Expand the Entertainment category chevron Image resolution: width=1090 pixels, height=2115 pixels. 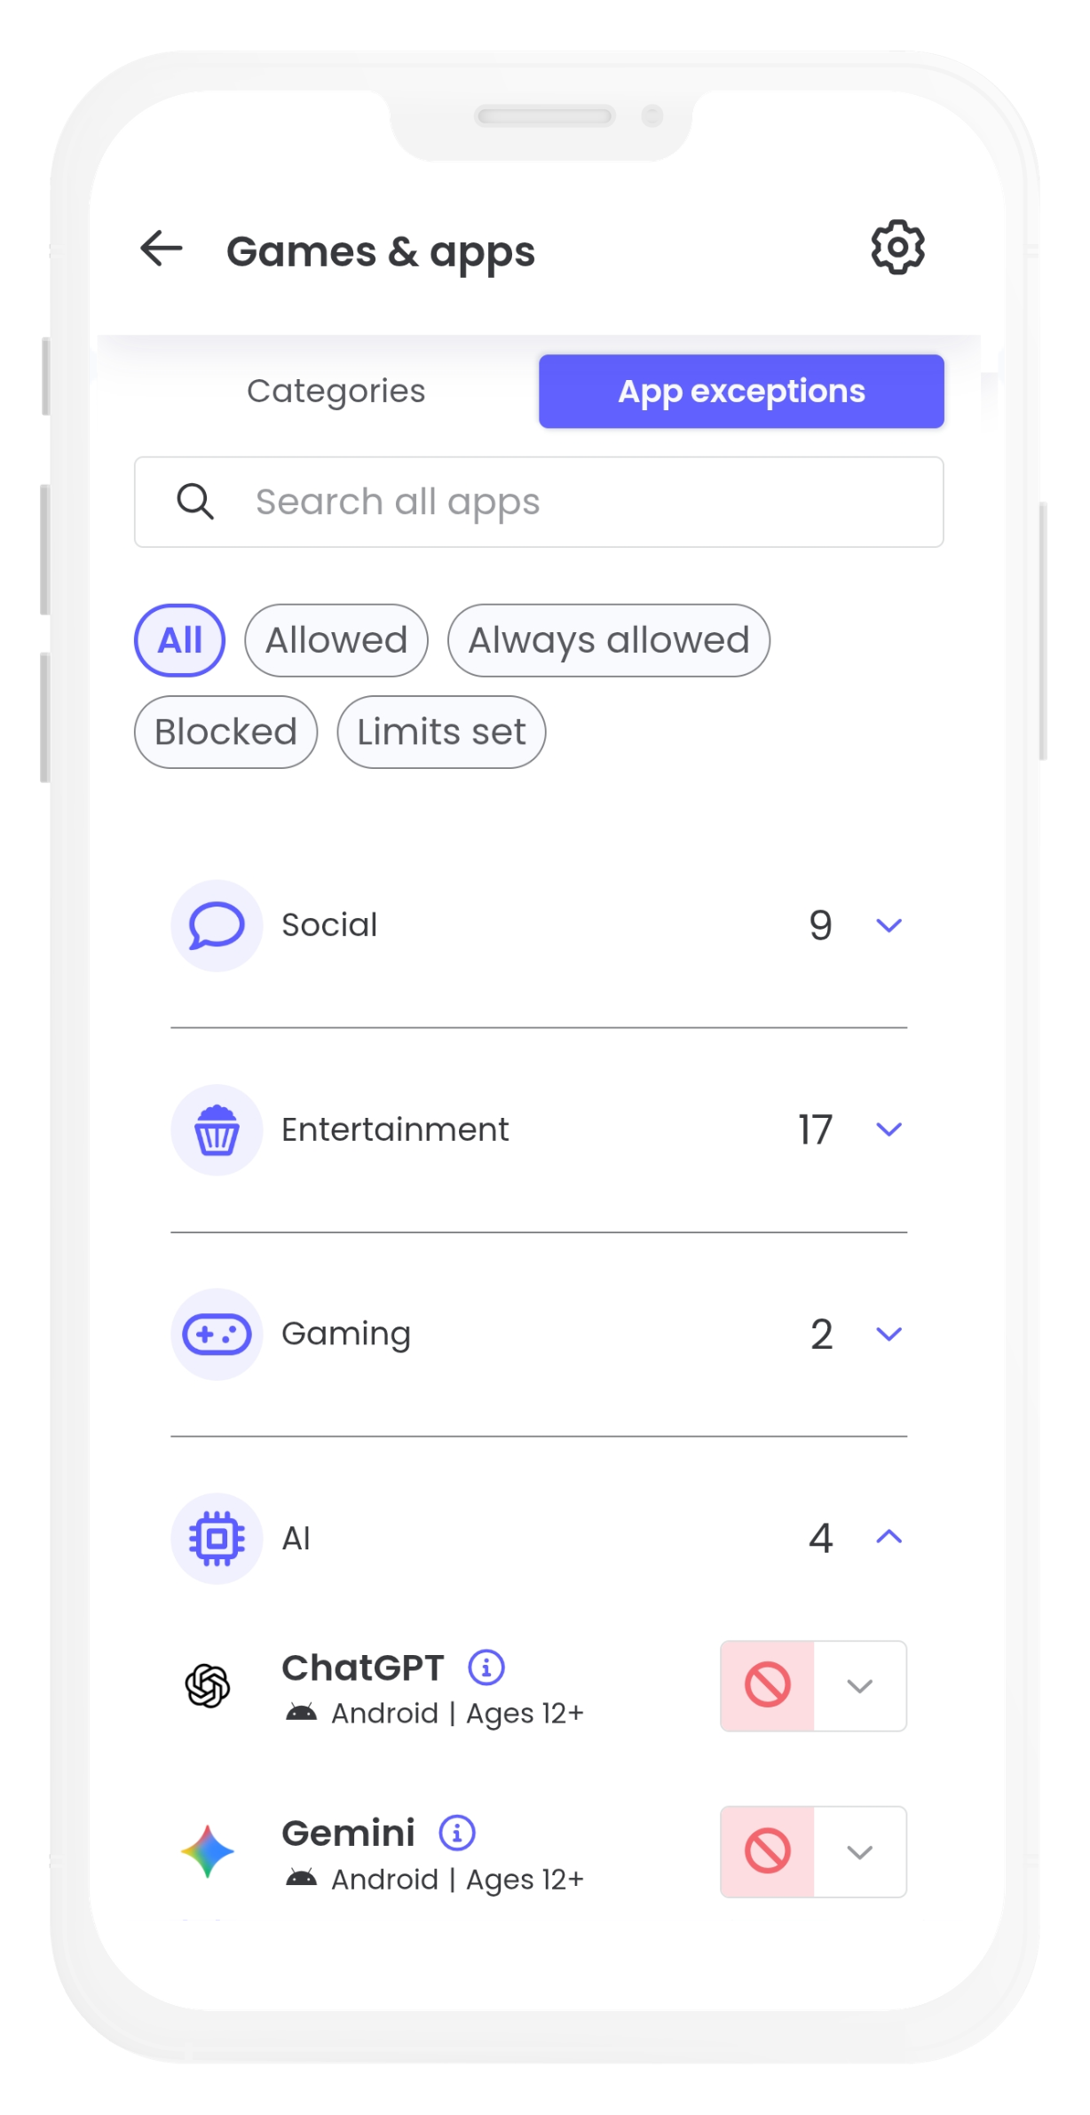tap(889, 1129)
